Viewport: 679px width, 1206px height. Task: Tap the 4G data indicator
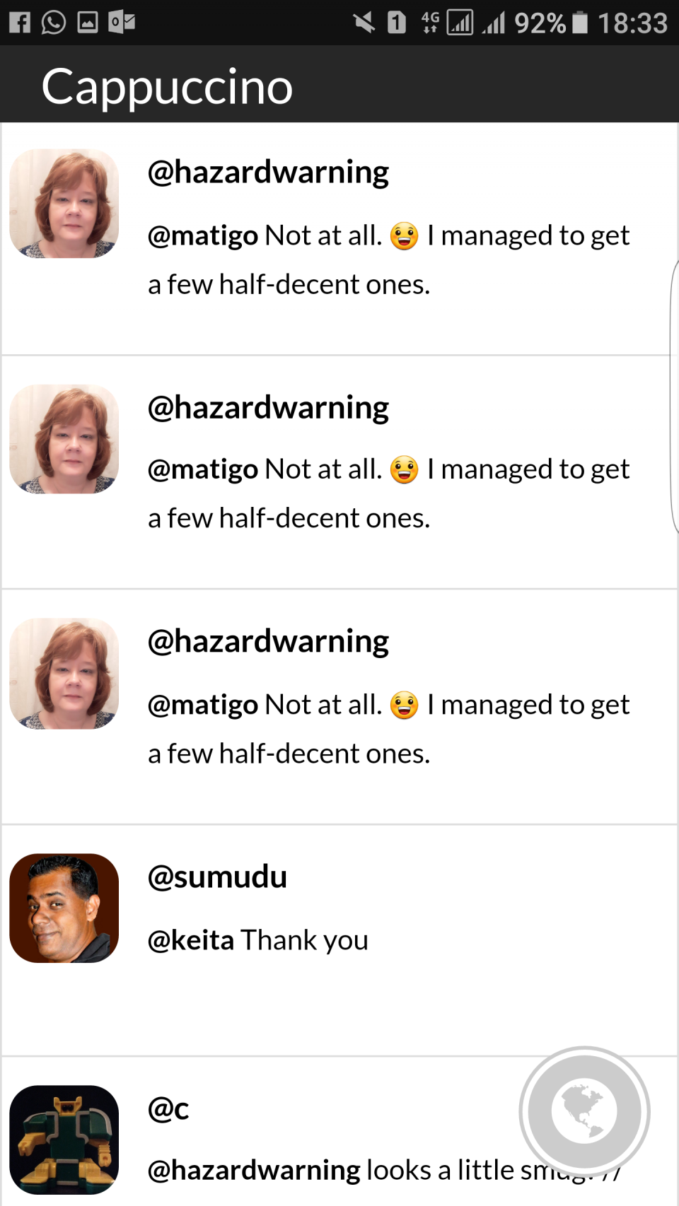click(x=432, y=21)
